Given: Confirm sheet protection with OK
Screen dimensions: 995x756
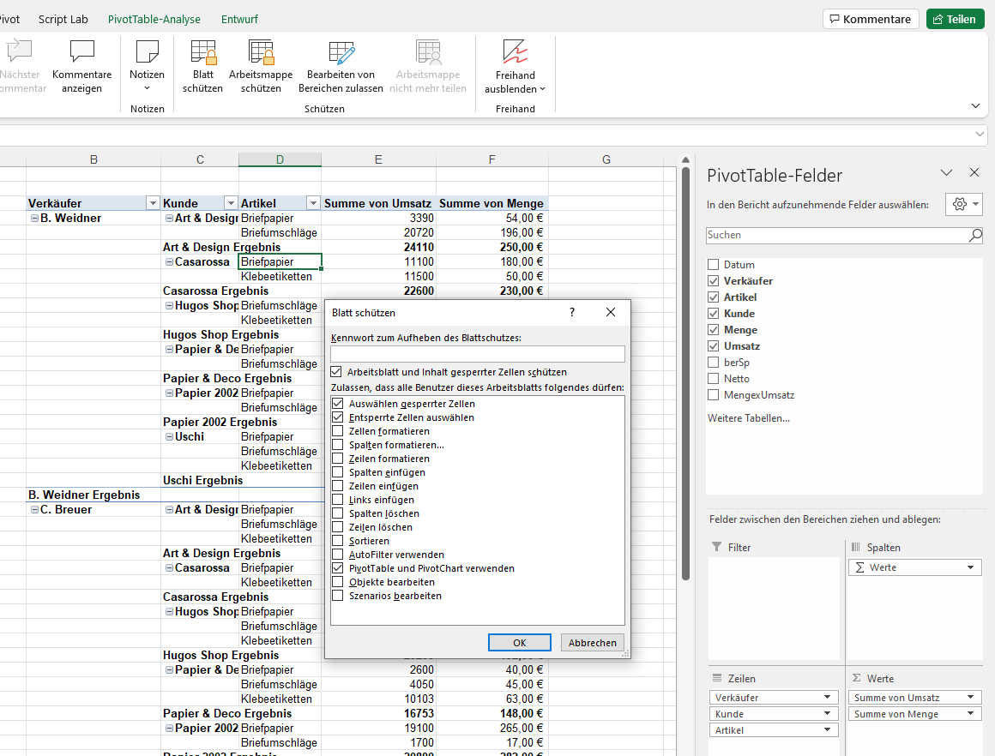Looking at the screenshot, I should pos(519,643).
